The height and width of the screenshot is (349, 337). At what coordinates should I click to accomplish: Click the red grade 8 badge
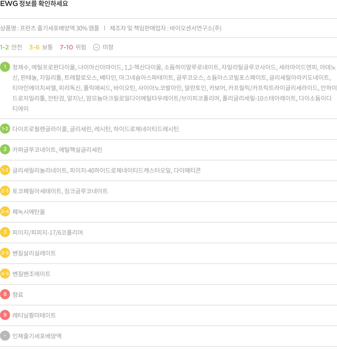point(5,294)
